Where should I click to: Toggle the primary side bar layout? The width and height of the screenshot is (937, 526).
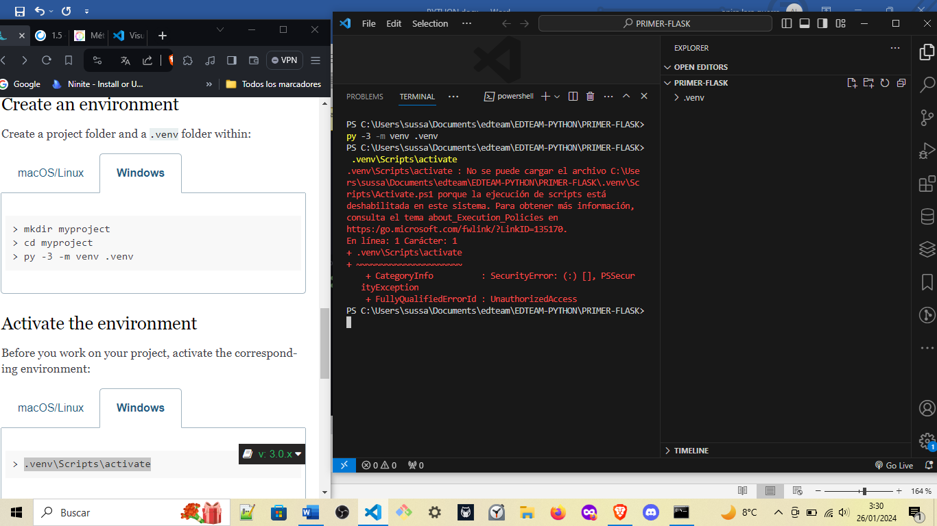(787, 23)
